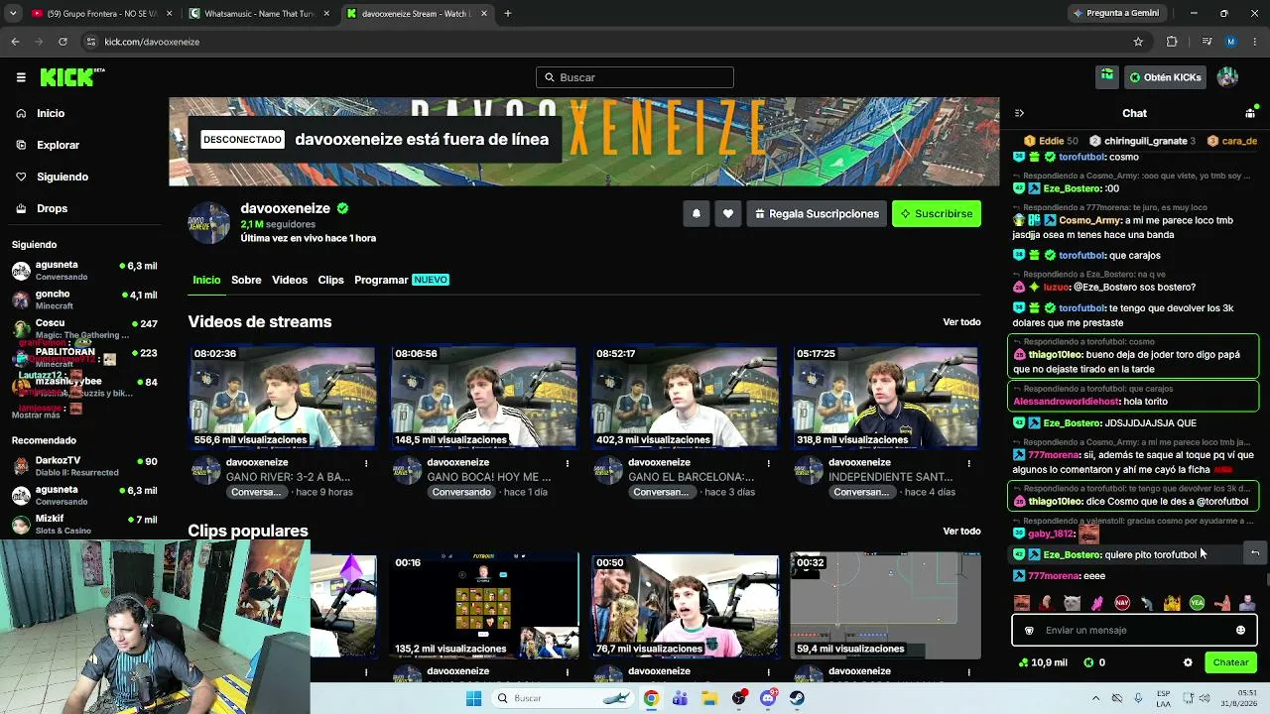The height and width of the screenshot is (714, 1270).
Task: Click the Obtén KICKs button
Action: pos(1165,77)
